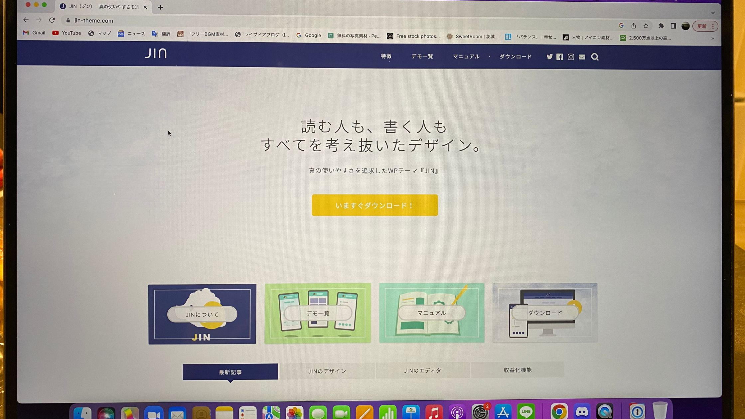The height and width of the screenshot is (419, 745).
Task: Switch to 収益化機能 tab
Action: point(518,370)
